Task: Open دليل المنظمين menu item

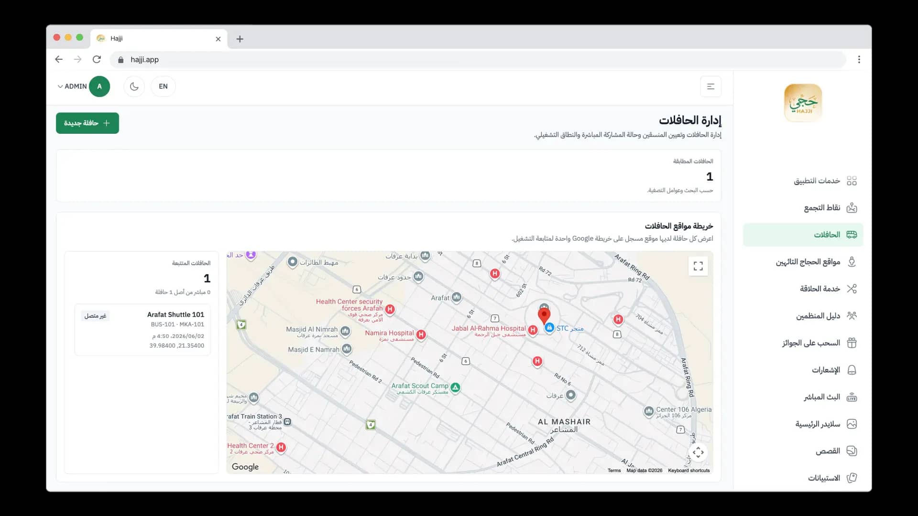Action: (x=803, y=316)
